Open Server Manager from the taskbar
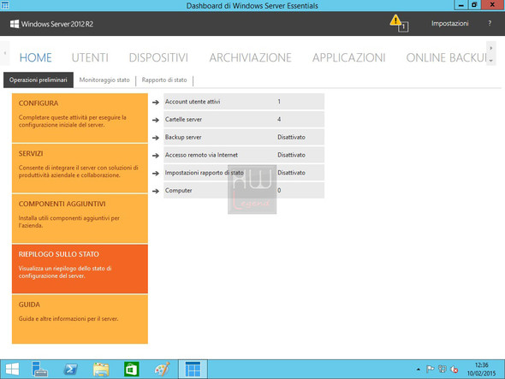This screenshot has width=505, height=379. (39, 369)
